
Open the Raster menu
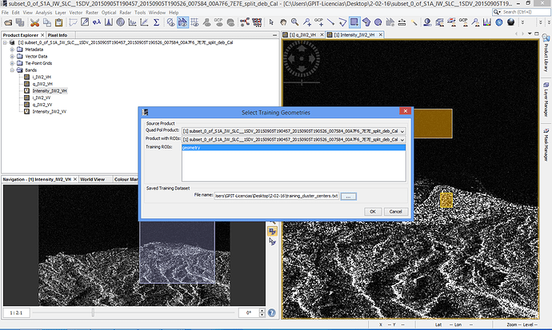pyautogui.click(x=92, y=12)
